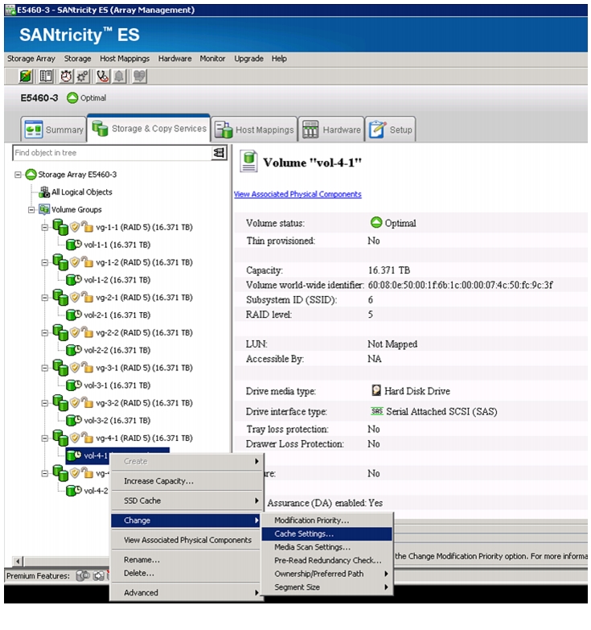
Task: Click the search tree button next to Find object
Action: click(219, 153)
